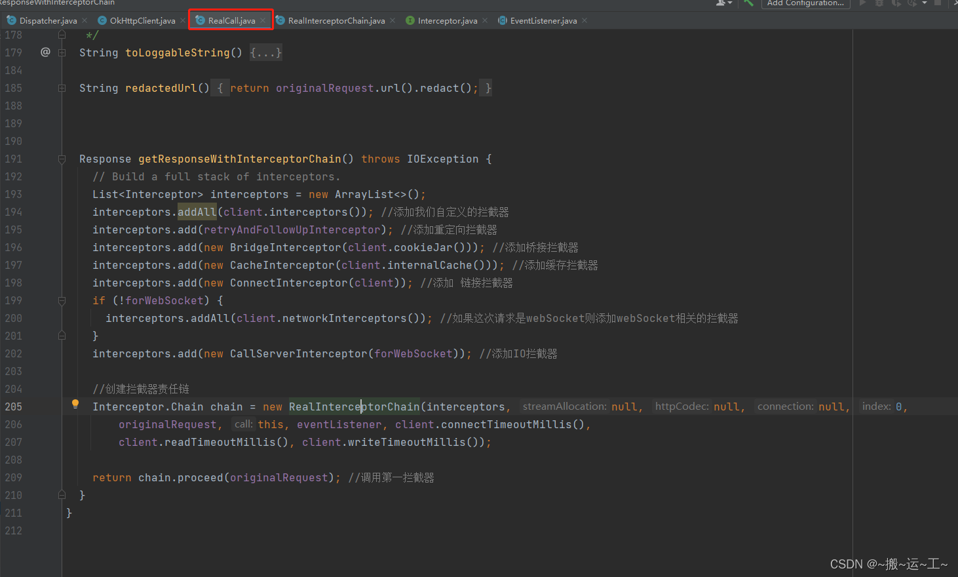Click the green hammer Build Project icon
This screenshot has width=958, height=577.
click(x=748, y=3)
